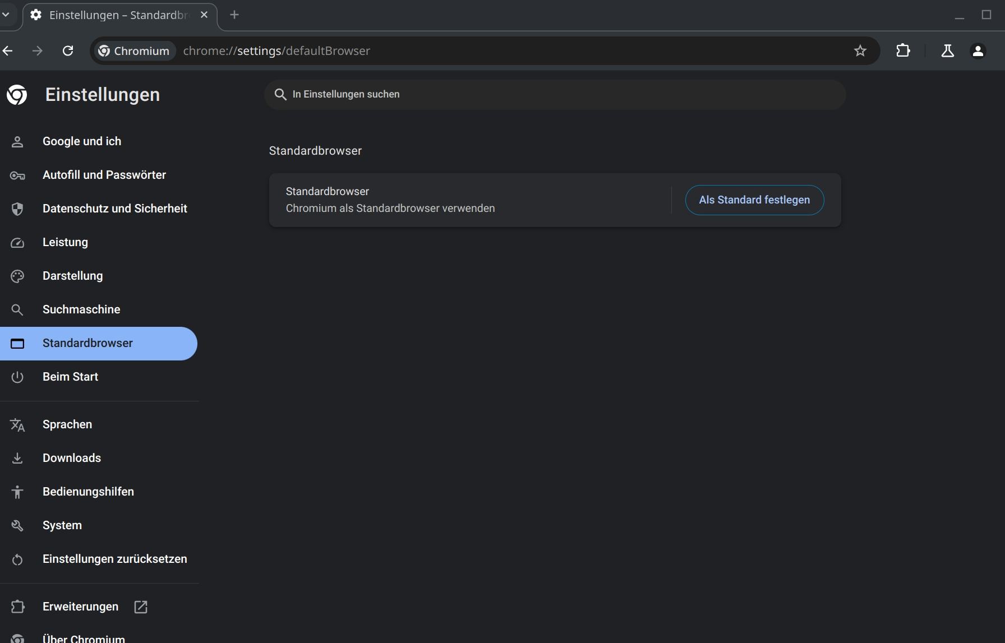
Task: Open the profile avatar icon
Action: (978, 51)
